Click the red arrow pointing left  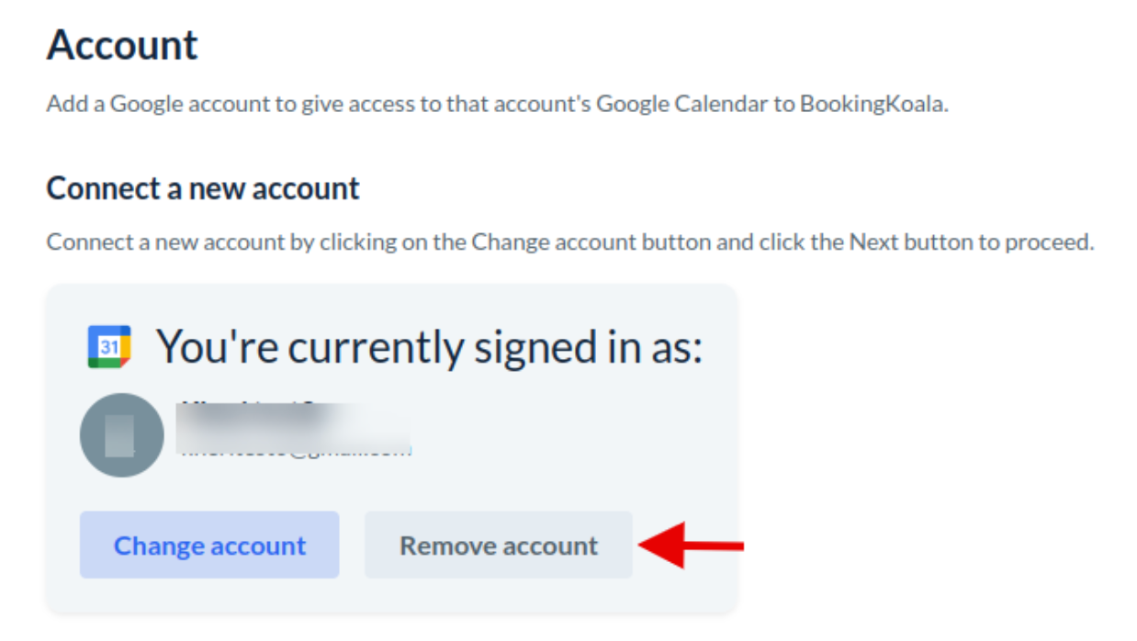click(691, 545)
